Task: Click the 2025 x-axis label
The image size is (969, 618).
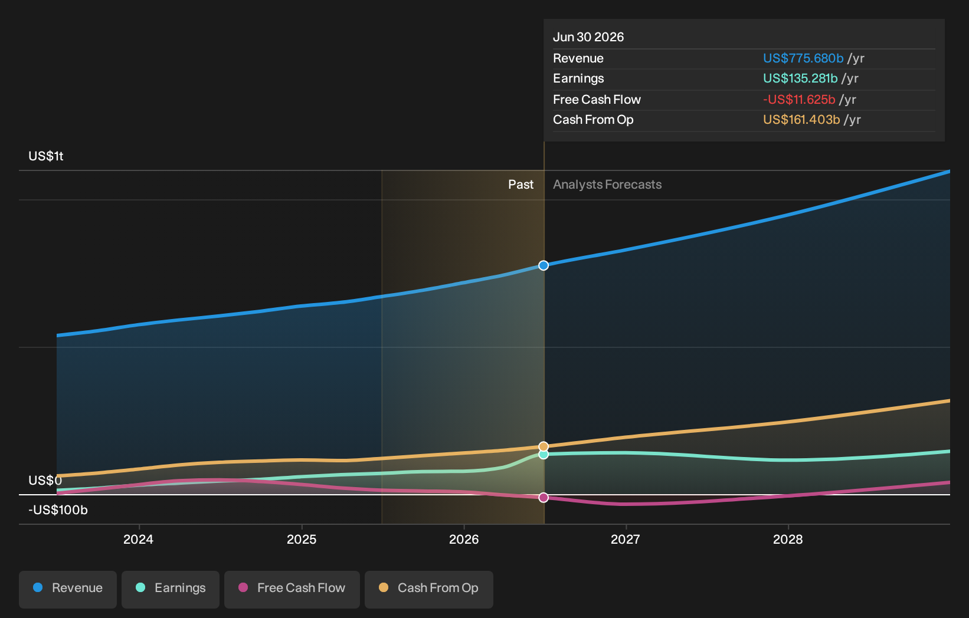Action: coord(302,539)
